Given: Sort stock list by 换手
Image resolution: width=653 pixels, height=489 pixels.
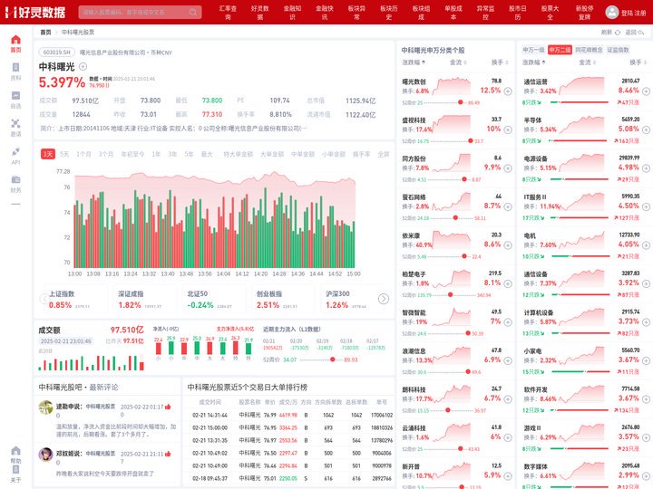Looking at the screenshot, I should pyautogui.click(x=500, y=62).
